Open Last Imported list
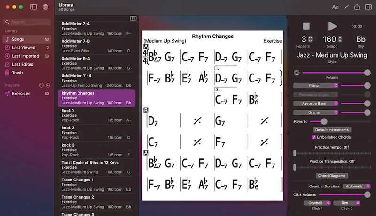 tap(27, 56)
